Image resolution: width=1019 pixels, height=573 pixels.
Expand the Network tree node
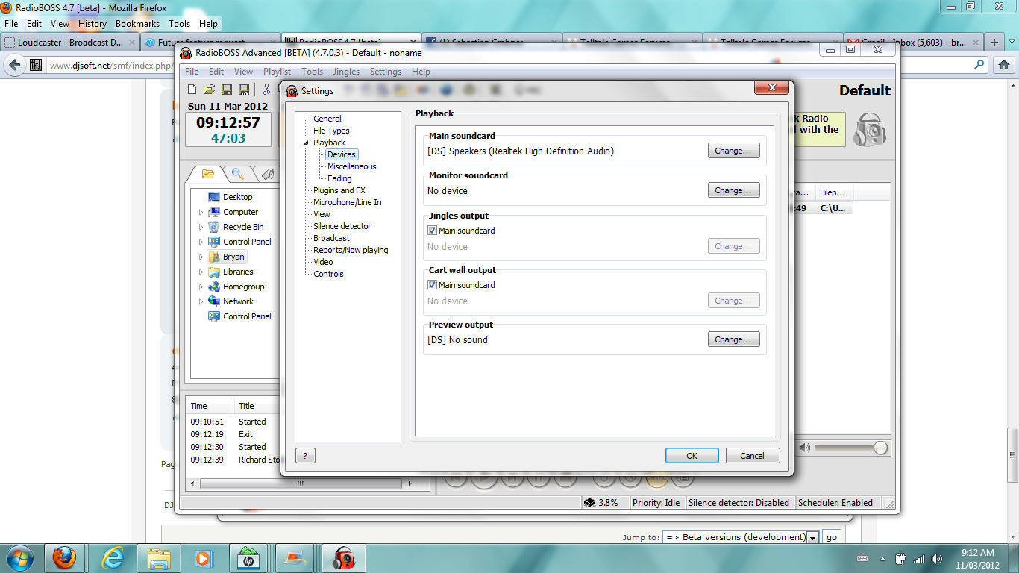tap(201, 301)
